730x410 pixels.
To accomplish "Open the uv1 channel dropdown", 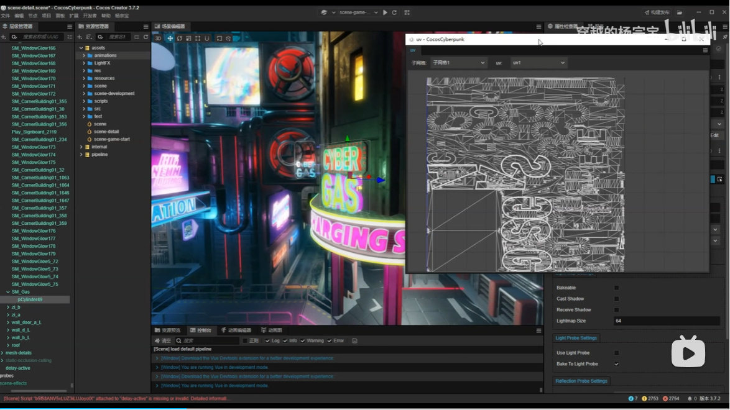I will pyautogui.click(x=538, y=63).
